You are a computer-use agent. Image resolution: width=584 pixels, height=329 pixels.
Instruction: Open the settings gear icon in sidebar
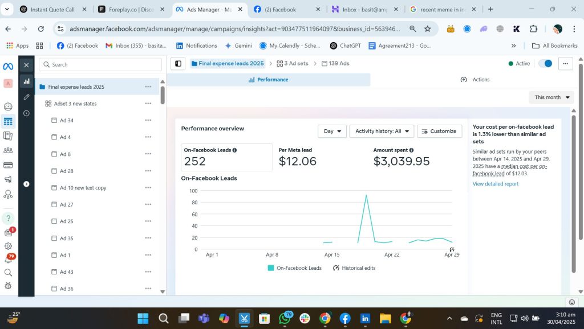8,246
